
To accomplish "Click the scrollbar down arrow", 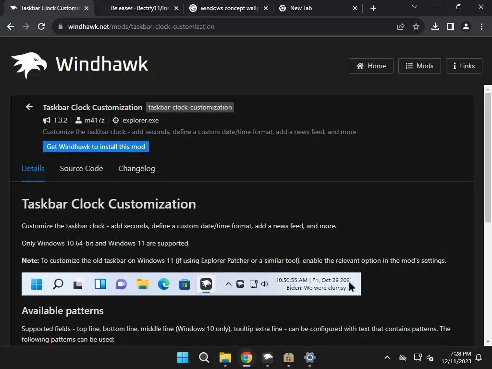I will click(488, 342).
